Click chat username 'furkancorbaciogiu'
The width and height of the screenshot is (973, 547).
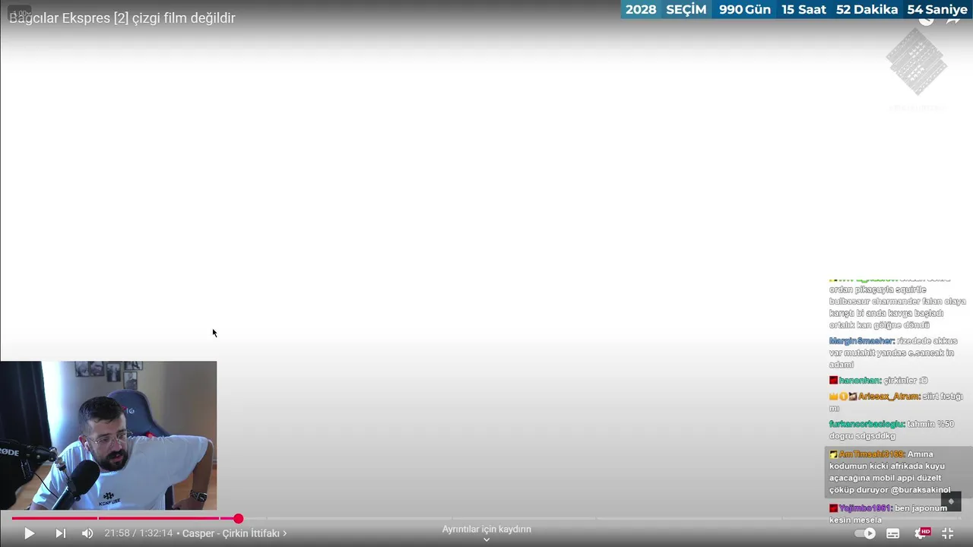coord(866,424)
